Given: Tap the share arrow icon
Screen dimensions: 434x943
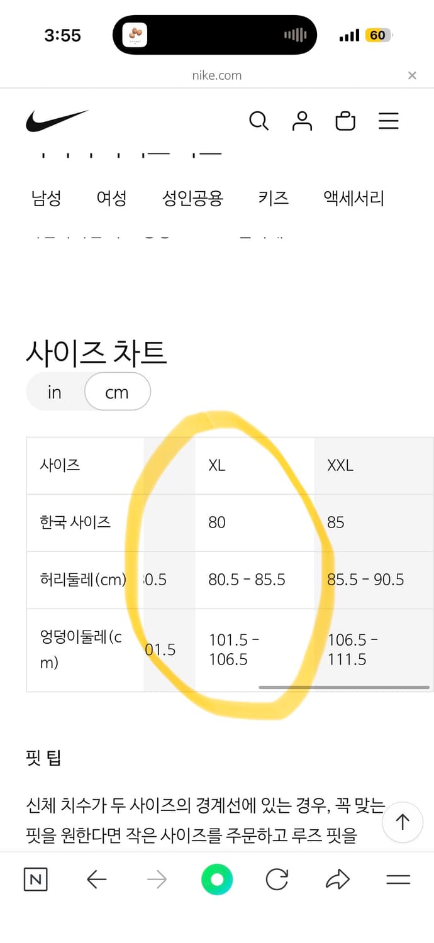Looking at the screenshot, I should coord(338,880).
